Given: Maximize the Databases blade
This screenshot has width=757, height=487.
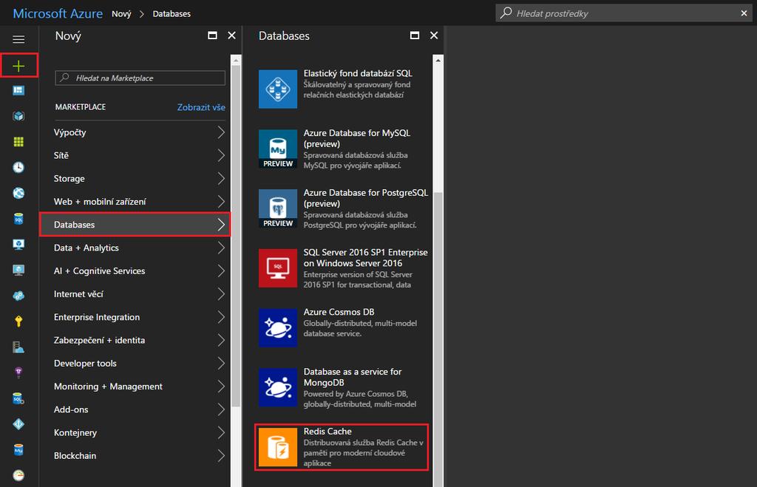Looking at the screenshot, I should tap(415, 35).
